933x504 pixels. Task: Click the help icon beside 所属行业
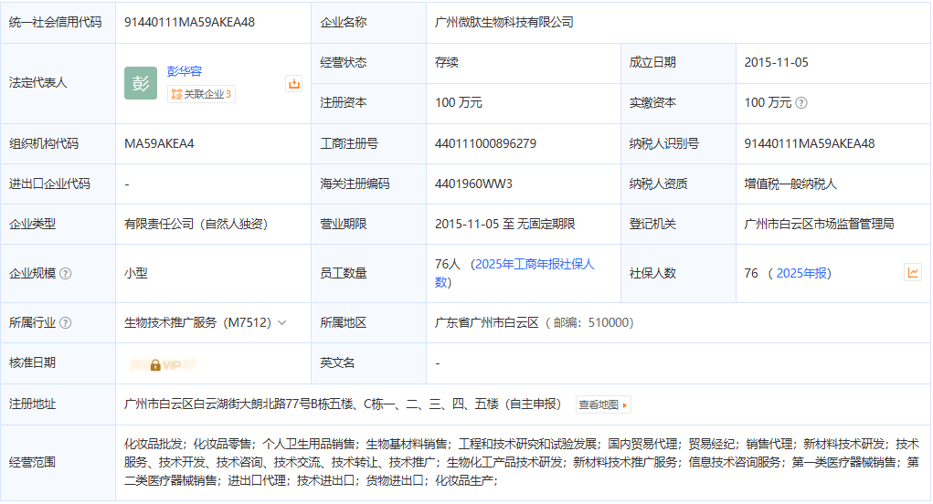(x=66, y=322)
